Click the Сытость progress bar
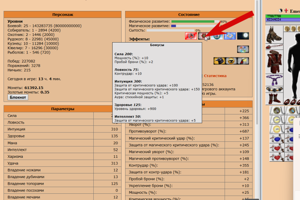 (x=171, y=30)
